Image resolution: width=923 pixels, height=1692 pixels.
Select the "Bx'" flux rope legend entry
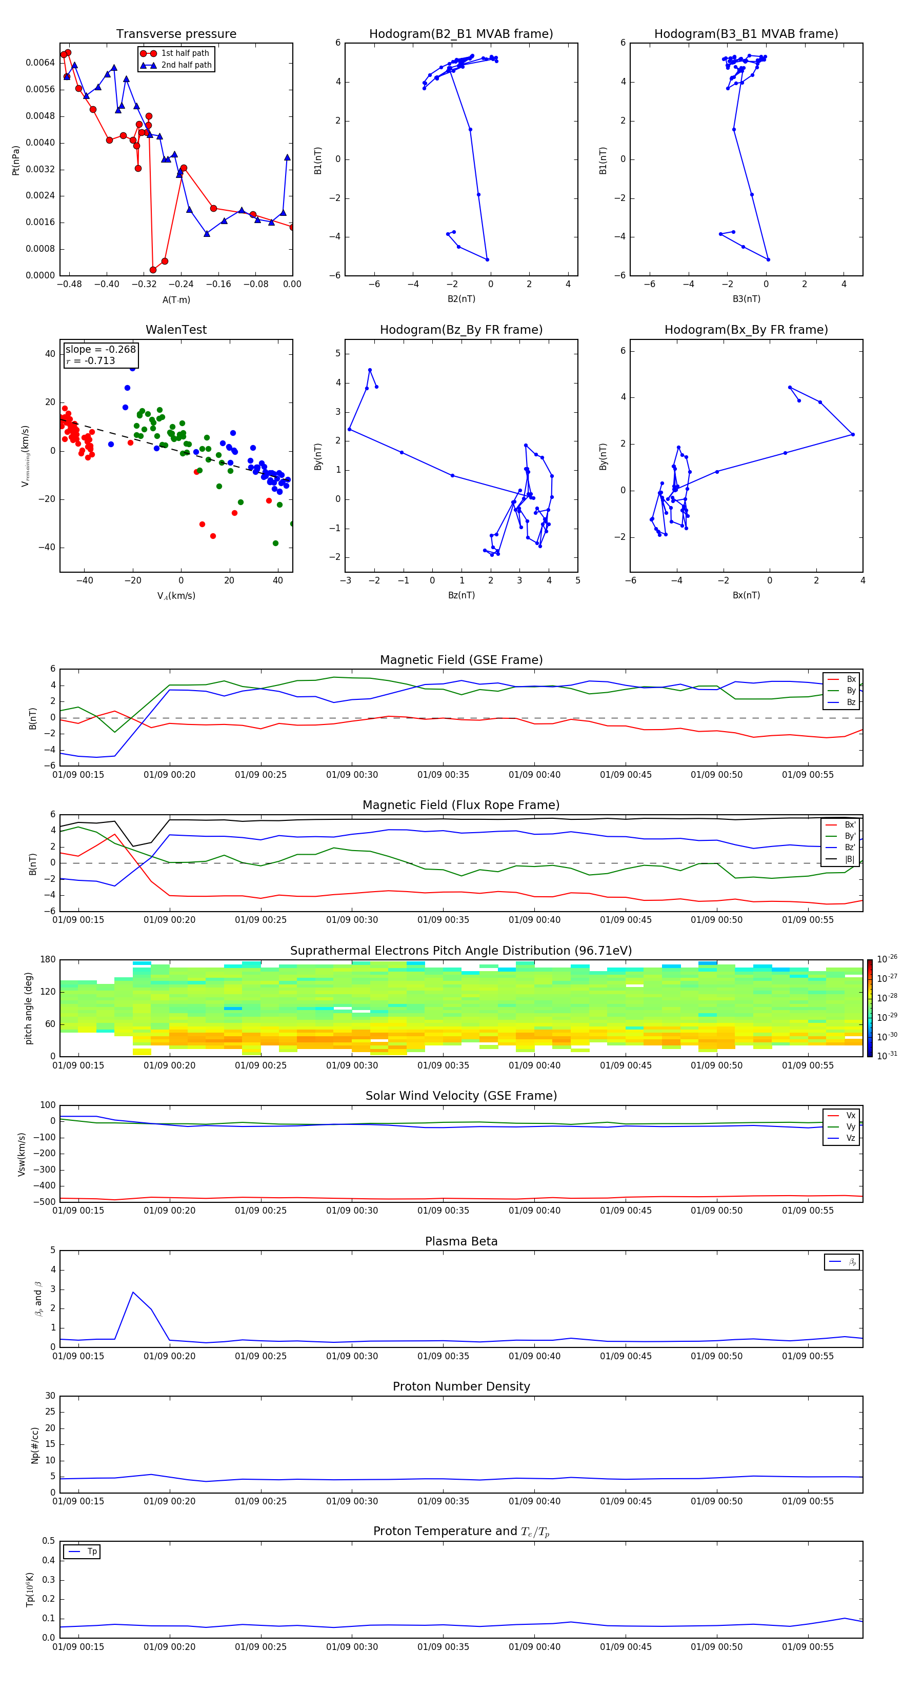(x=841, y=825)
